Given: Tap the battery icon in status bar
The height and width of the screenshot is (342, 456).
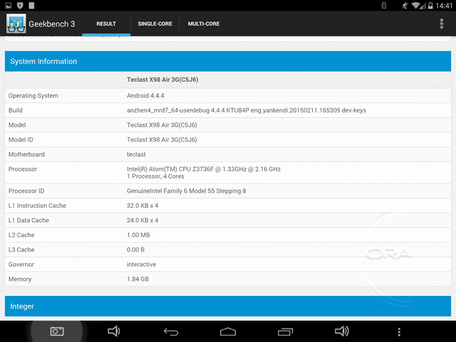Looking at the screenshot, I should pyautogui.click(x=430, y=5).
